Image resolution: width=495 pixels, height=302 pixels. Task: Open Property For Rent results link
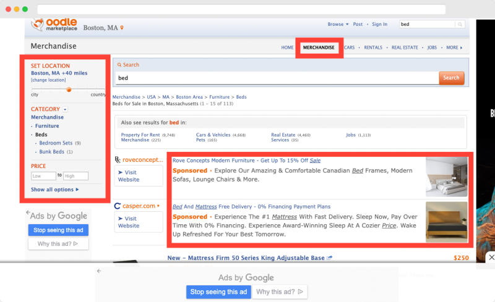tap(140, 135)
